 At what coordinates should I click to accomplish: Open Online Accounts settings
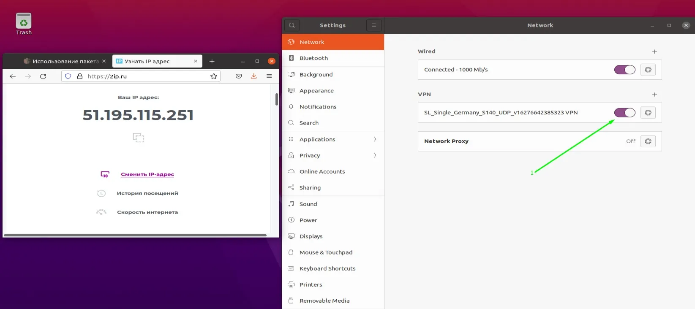pyautogui.click(x=333, y=171)
